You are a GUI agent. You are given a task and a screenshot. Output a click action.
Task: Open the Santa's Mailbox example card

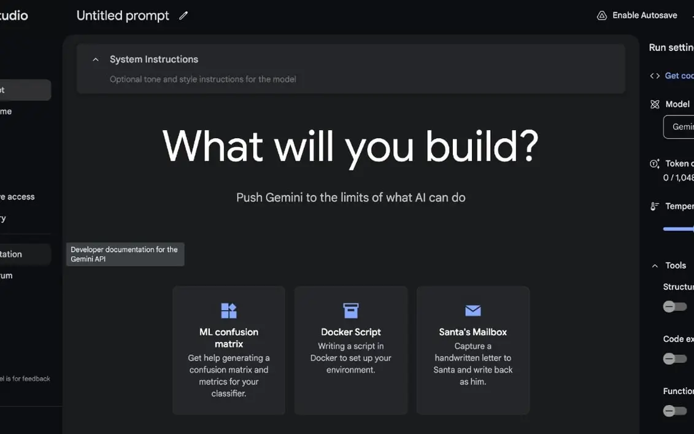click(472, 351)
